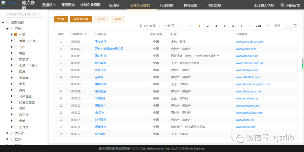The height and width of the screenshot is (152, 304).
Task: Open the 国农科技 company link
Action: (100, 56)
